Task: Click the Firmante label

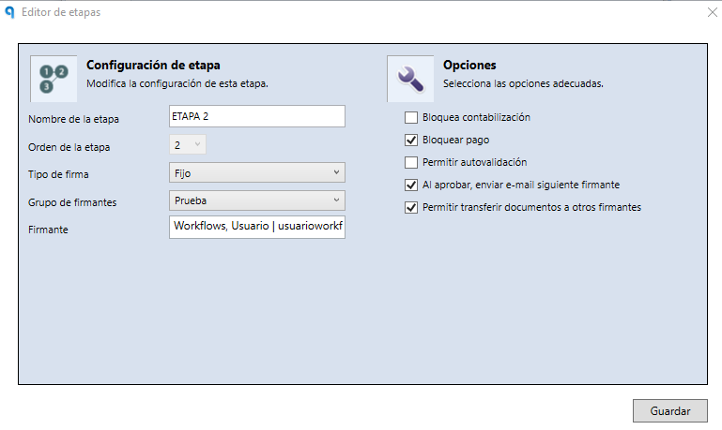Action: point(48,230)
